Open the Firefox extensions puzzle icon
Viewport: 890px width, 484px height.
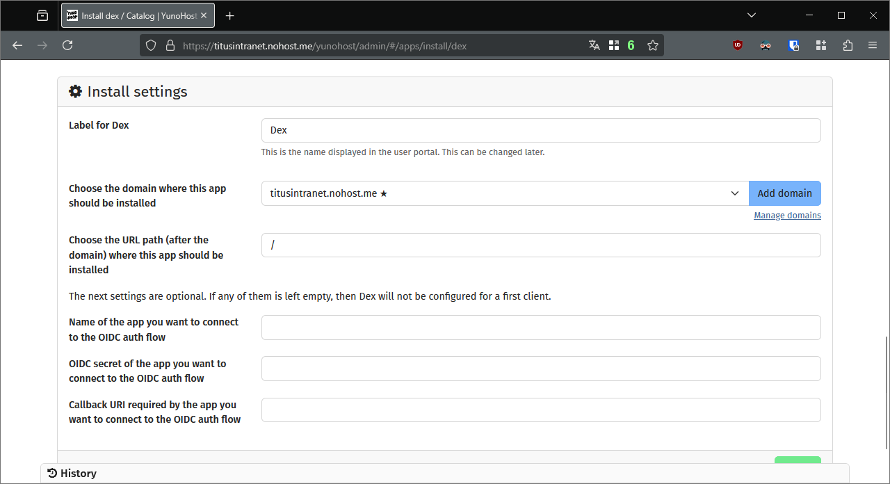(847, 45)
